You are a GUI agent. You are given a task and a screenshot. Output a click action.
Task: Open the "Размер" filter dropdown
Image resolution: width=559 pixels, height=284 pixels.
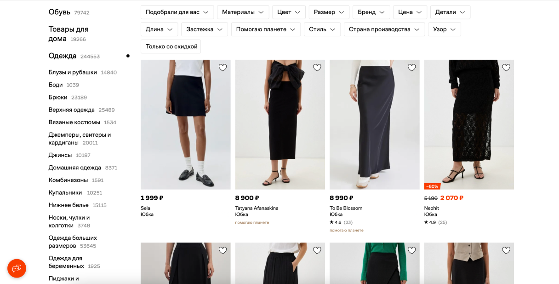click(329, 12)
